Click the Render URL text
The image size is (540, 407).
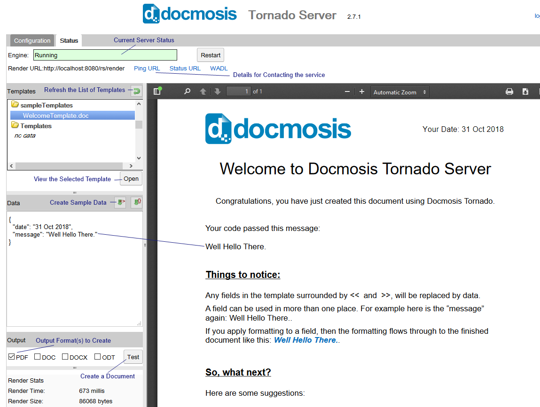pos(66,69)
